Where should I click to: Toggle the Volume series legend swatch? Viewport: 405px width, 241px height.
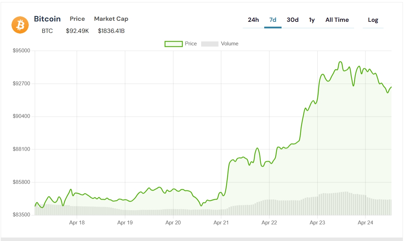click(x=210, y=44)
